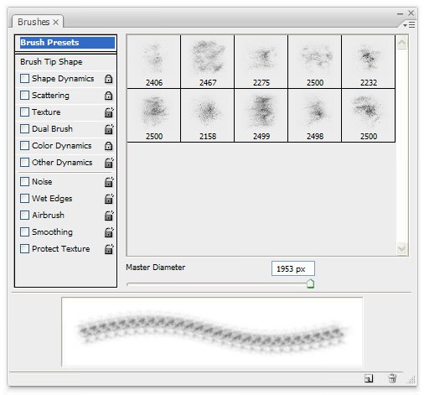Toggle the Protect Texture lock icon
The image size is (424, 395).
(x=109, y=249)
